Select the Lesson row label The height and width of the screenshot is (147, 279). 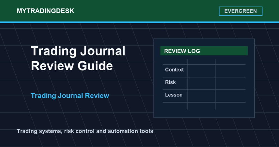pos(174,95)
